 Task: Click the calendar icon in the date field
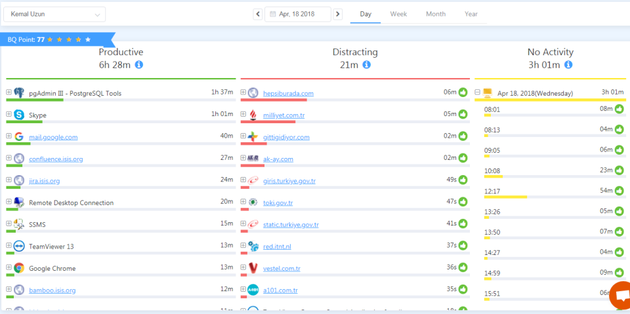point(272,14)
